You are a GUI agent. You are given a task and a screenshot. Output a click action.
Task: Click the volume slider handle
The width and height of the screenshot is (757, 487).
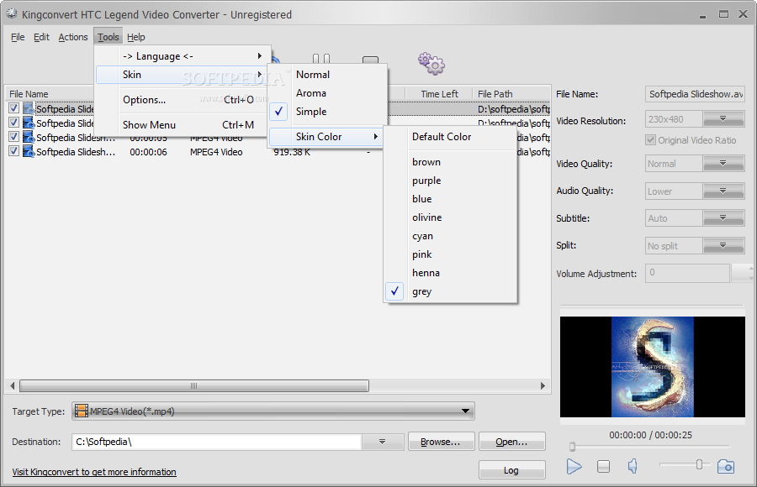(699, 464)
